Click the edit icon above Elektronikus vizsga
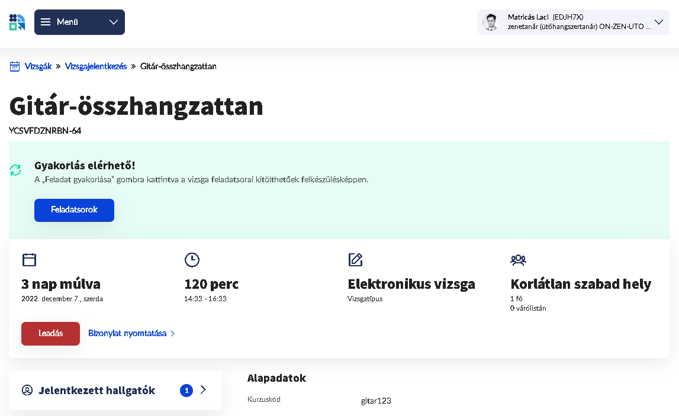 click(x=355, y=259)
